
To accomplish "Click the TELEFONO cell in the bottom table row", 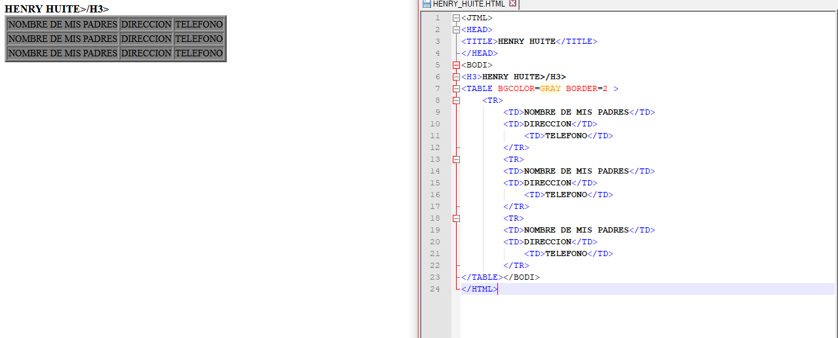I will coord(199,53).
